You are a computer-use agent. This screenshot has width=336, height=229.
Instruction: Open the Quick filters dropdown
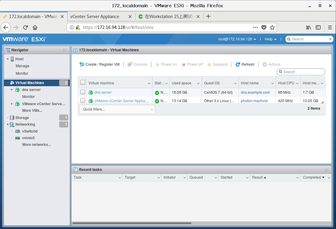pos(117,109)
